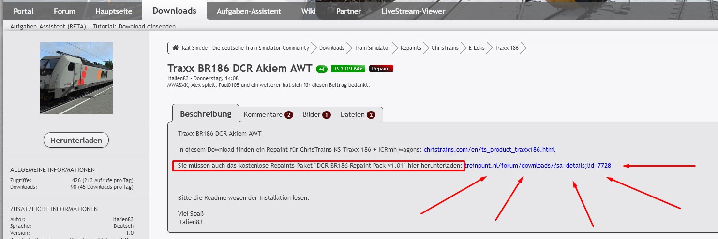Open Tutorial: Download einsenden link
This screenshot has height=239, width=718.
[134, 26]
